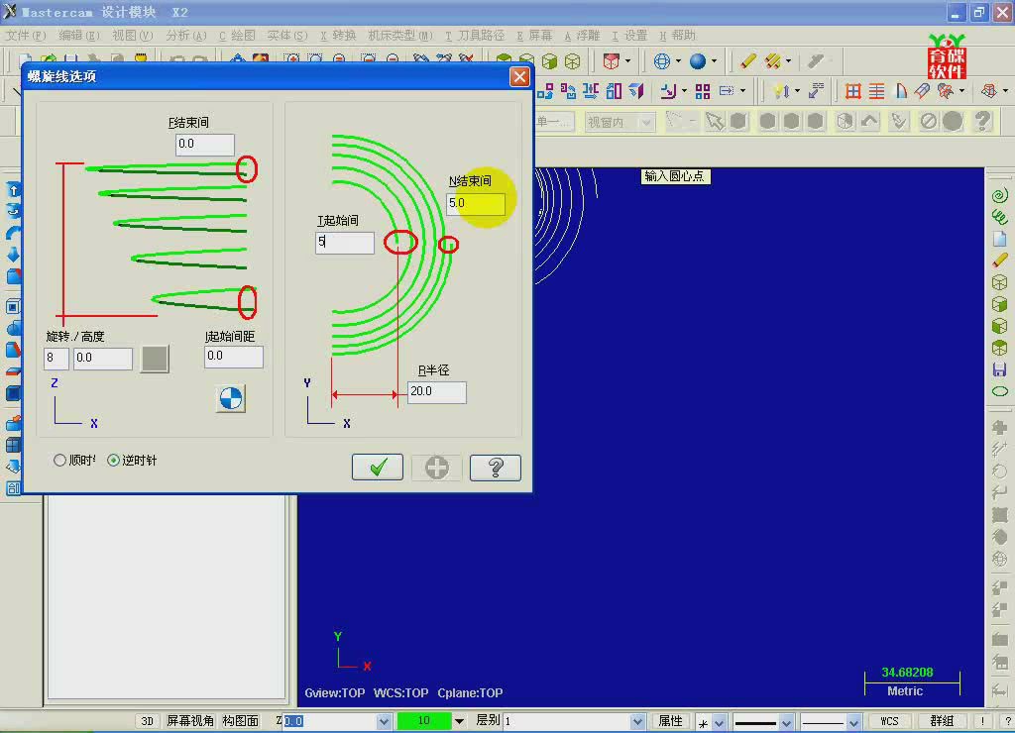Click the revolutions field showing 8
The image size is (1015, 733).
click(x=56, y=358)
